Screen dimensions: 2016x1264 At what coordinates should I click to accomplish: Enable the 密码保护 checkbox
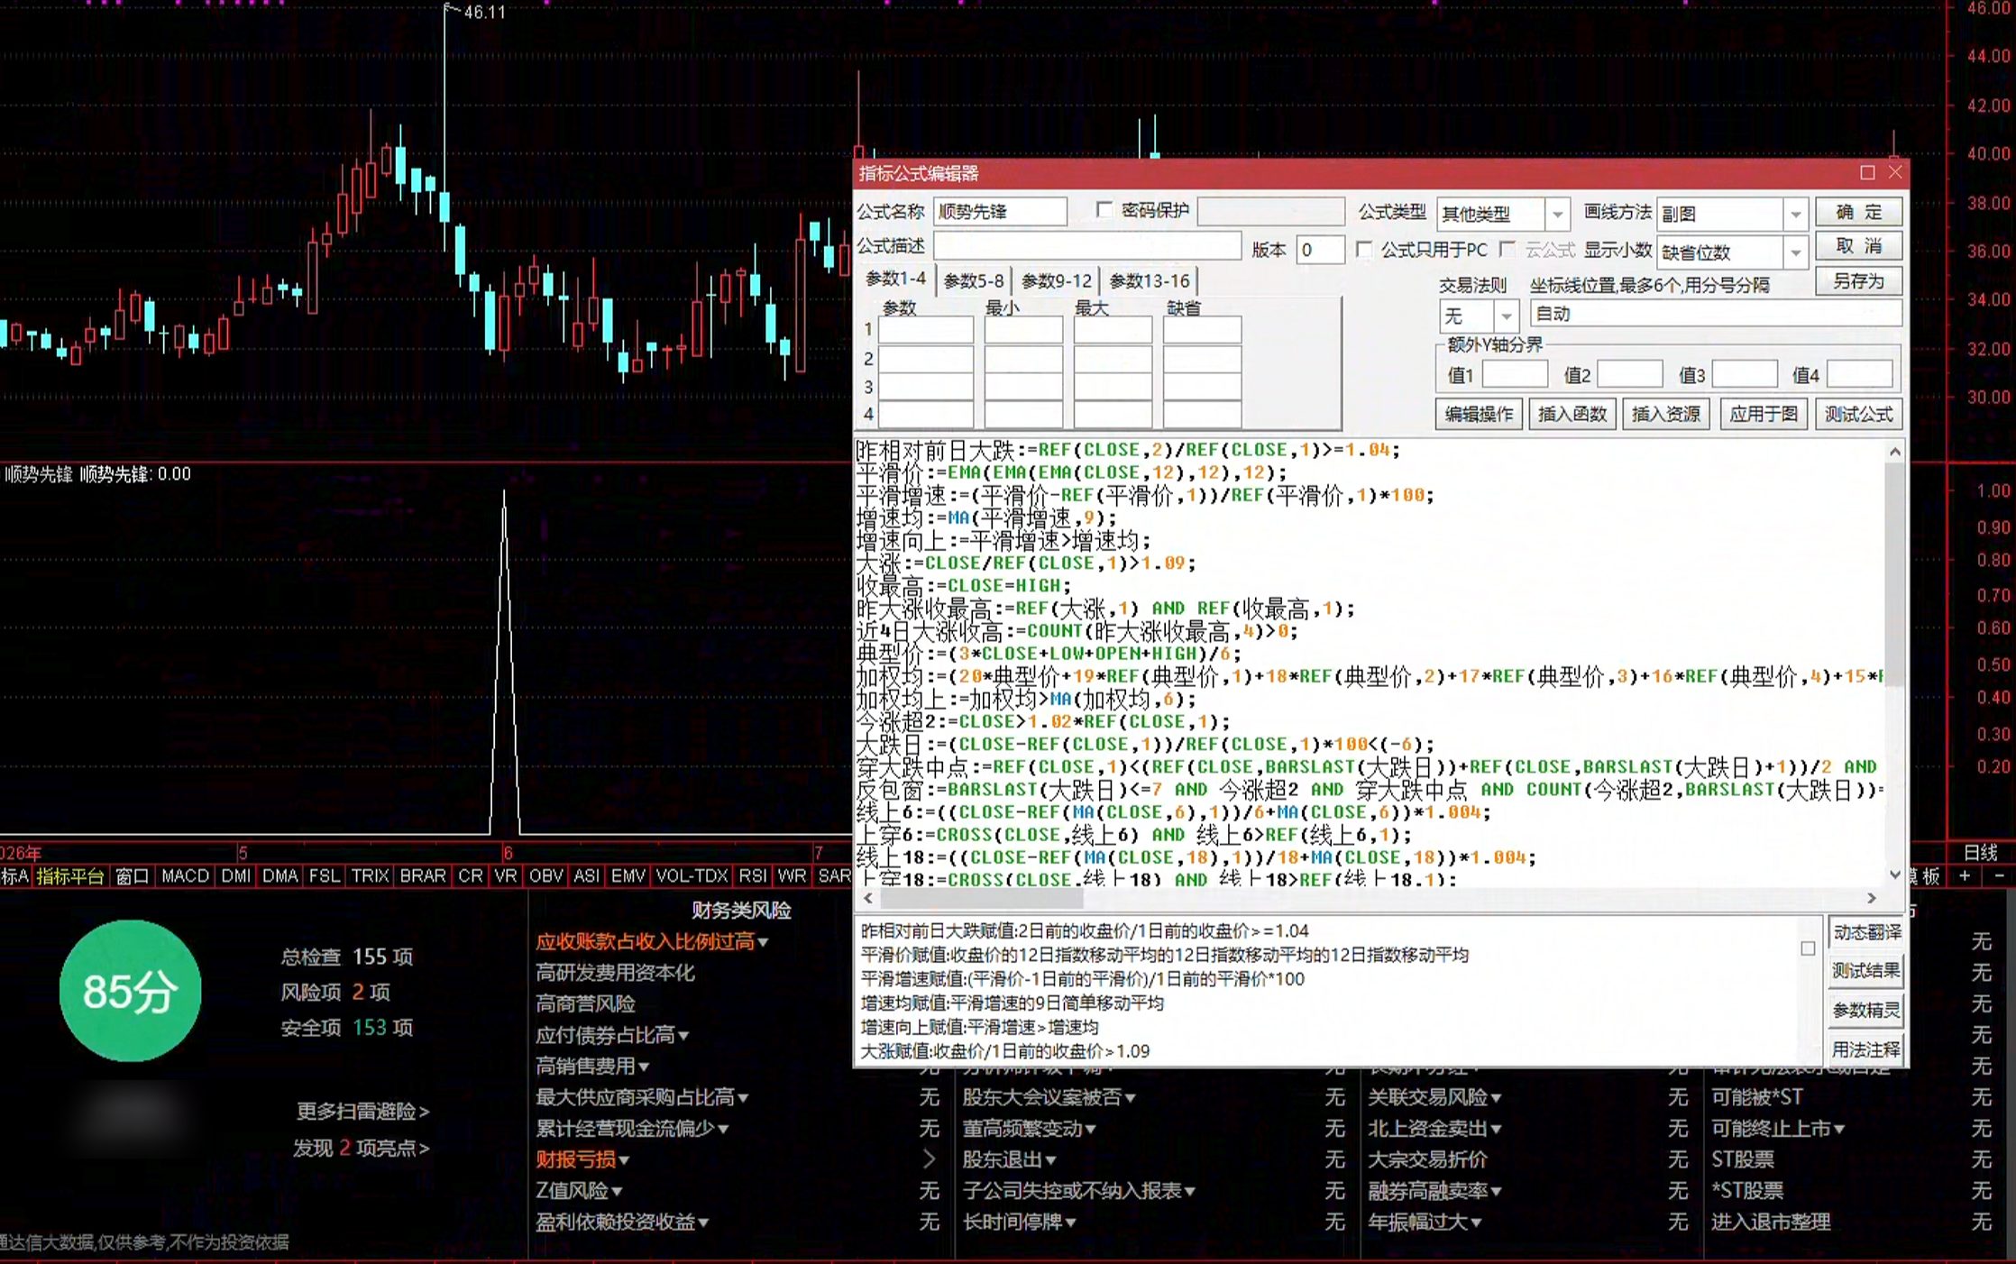(1104, 210)
